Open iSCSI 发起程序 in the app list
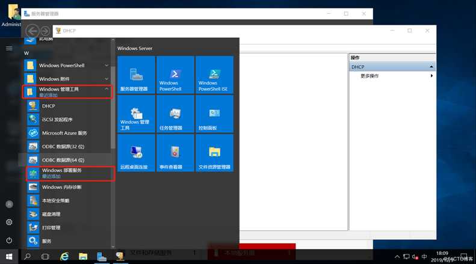The height and width of the screenshot is (264, 476). click(67, 120)
